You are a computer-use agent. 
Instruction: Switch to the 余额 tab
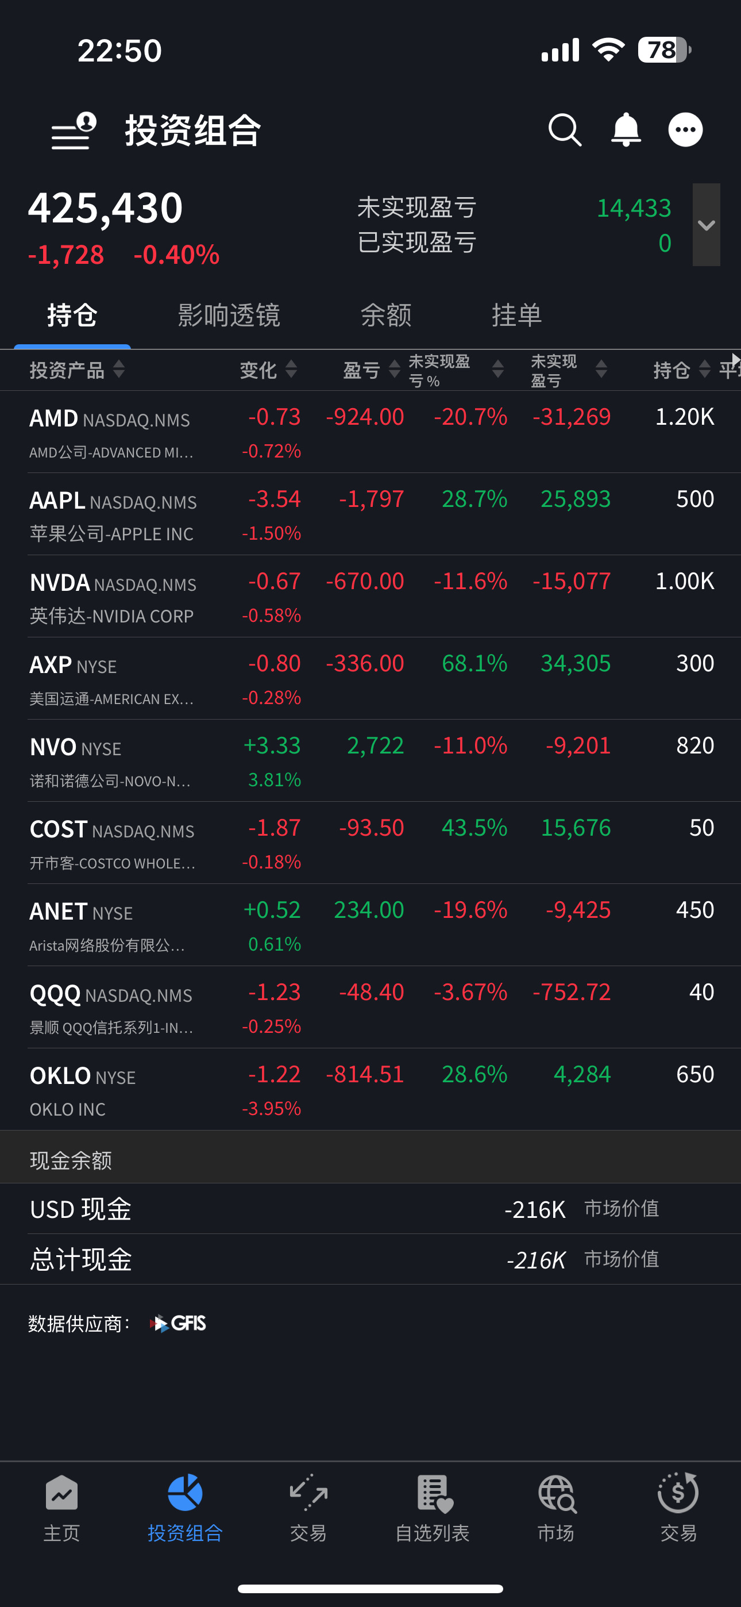click(386, 315)
